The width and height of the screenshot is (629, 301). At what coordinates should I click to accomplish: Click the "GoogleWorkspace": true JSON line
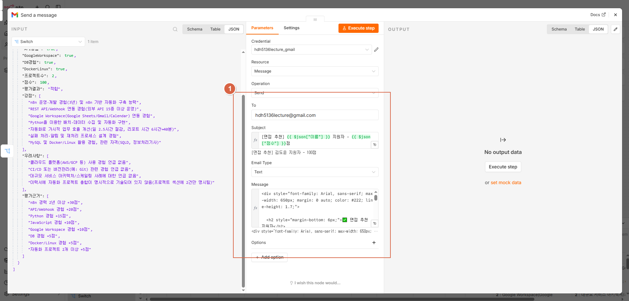pyautogui.click(x=49, y=56)
